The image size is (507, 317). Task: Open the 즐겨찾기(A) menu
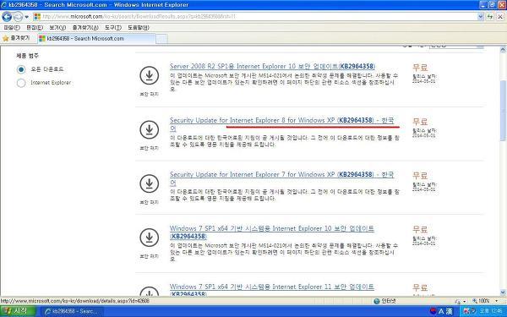coord(85,28)
